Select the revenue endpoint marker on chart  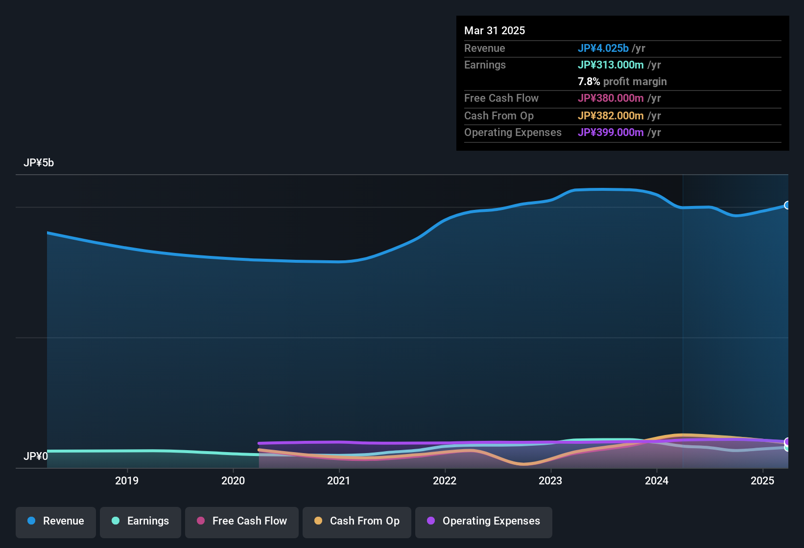coord(787,205)
